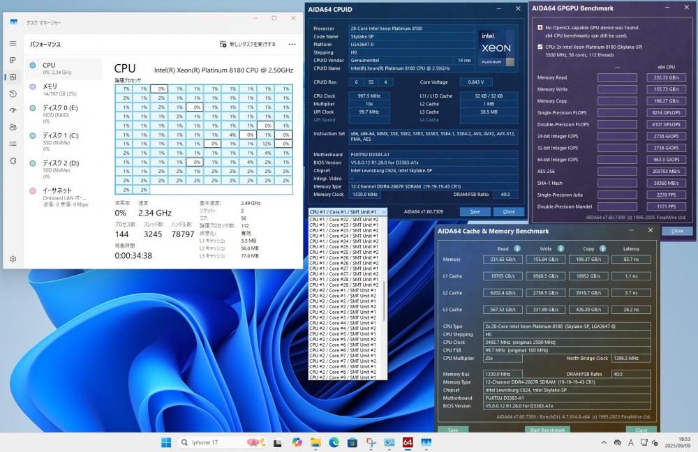This screenshot has height=452, width=698.
Task: Open the Task Manager hamburger navigation menu
Action: coord(13,44)
